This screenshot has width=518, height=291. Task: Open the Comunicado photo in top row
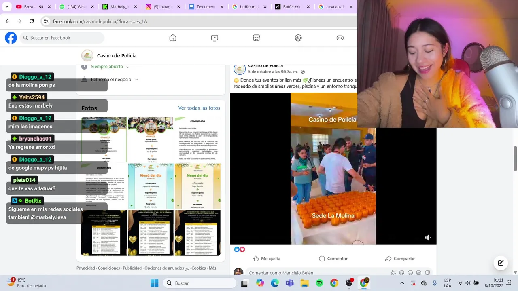click(197, 139)
